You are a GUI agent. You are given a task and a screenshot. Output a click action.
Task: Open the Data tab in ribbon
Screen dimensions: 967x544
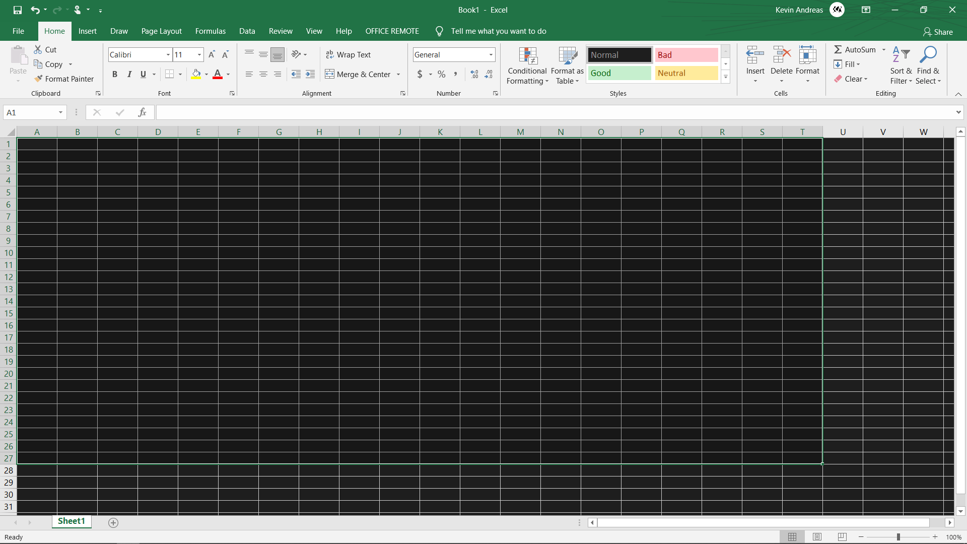[247, 31]
